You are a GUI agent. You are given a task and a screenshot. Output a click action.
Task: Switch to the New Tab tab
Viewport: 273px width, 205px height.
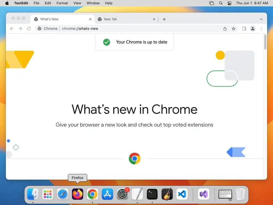tap(126, 19)
